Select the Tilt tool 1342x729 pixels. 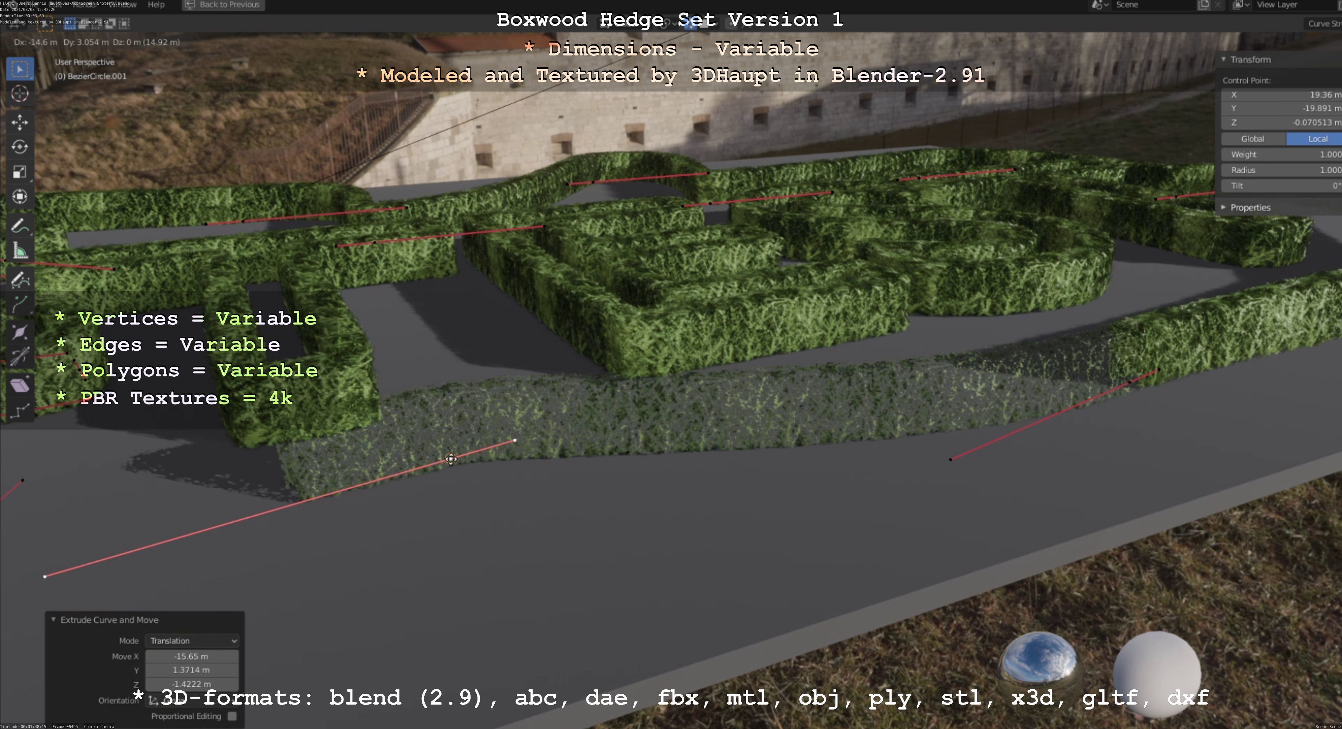tap(20, 357)
